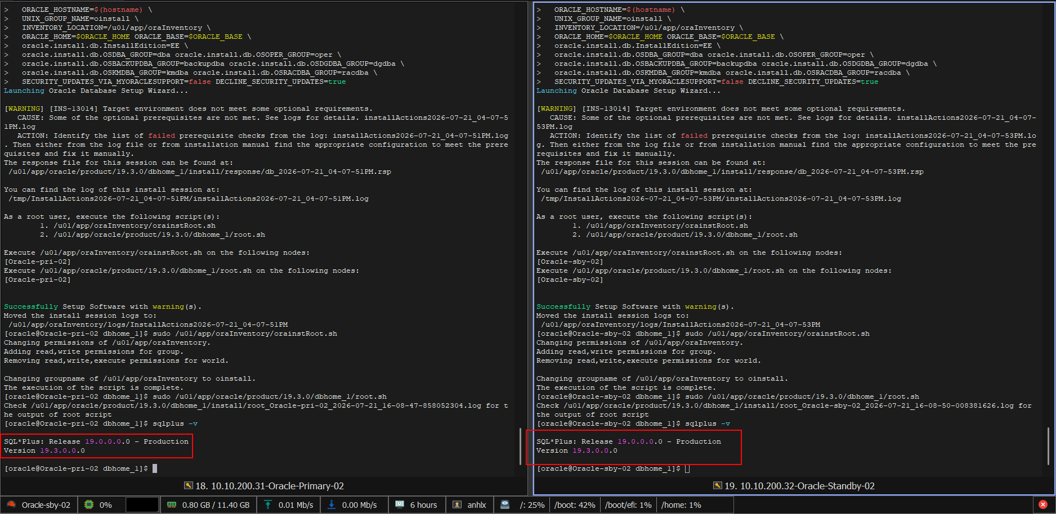Click the terminal icon of tab 19 Oracle-Standby-02
The height and width of the screenshot is (514, 1056).
tap(718, 486)
